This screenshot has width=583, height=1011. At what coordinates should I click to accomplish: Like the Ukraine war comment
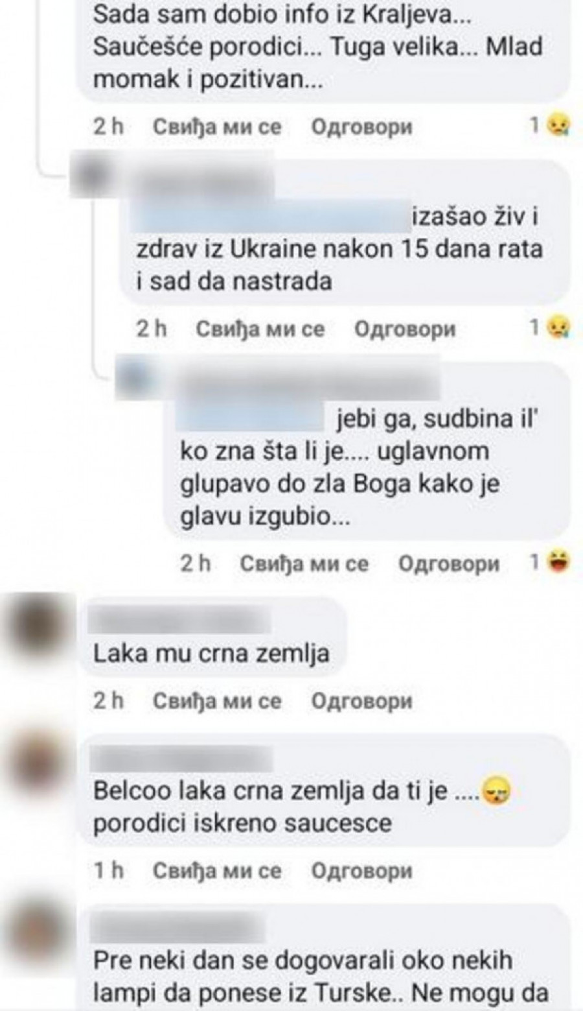(x=260, y=329)
